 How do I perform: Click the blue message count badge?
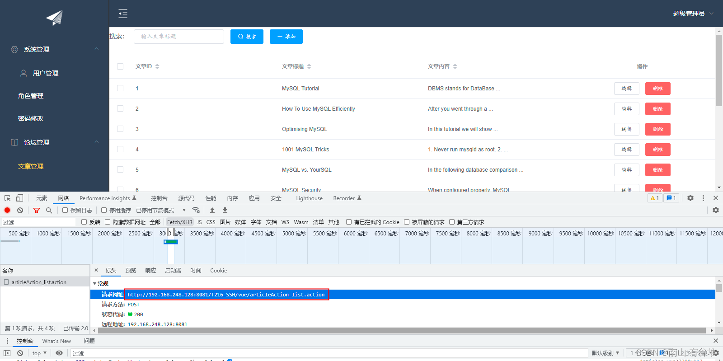(671, 198)
